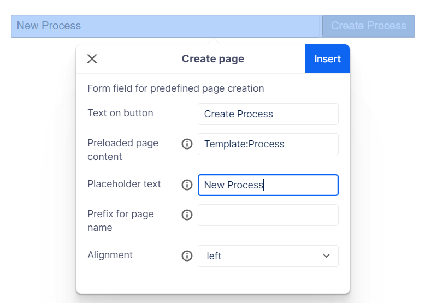This screenshot has width=431, height=303.
Task: Show info for Prefix for page name
Action: (187, 215)
